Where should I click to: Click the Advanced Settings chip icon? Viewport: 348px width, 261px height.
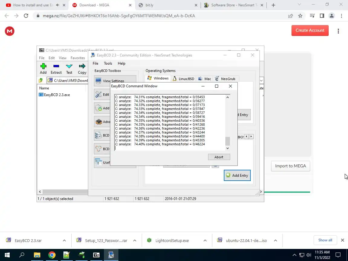click(98, 122)
